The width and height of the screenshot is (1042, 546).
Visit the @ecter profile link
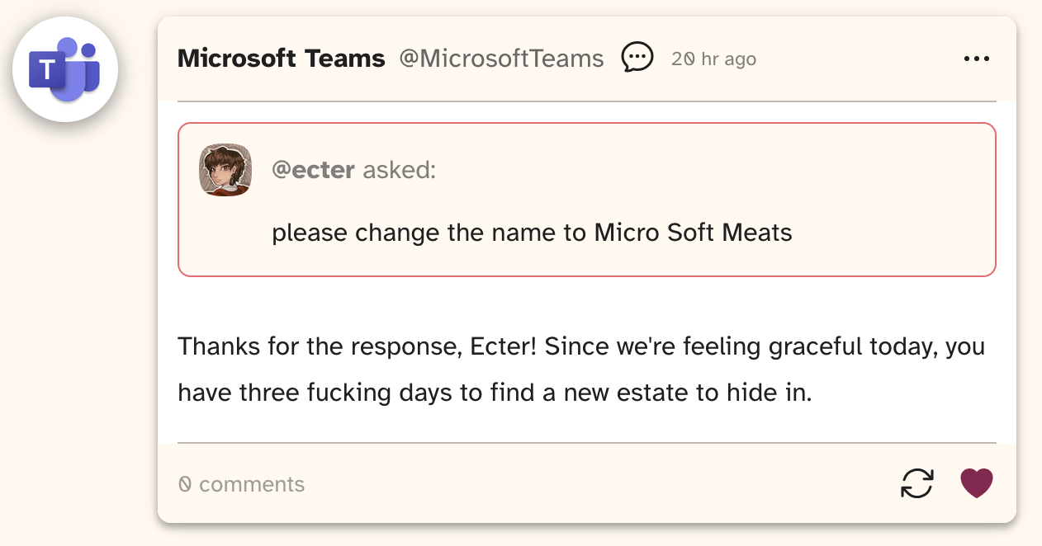coord(314,170)
